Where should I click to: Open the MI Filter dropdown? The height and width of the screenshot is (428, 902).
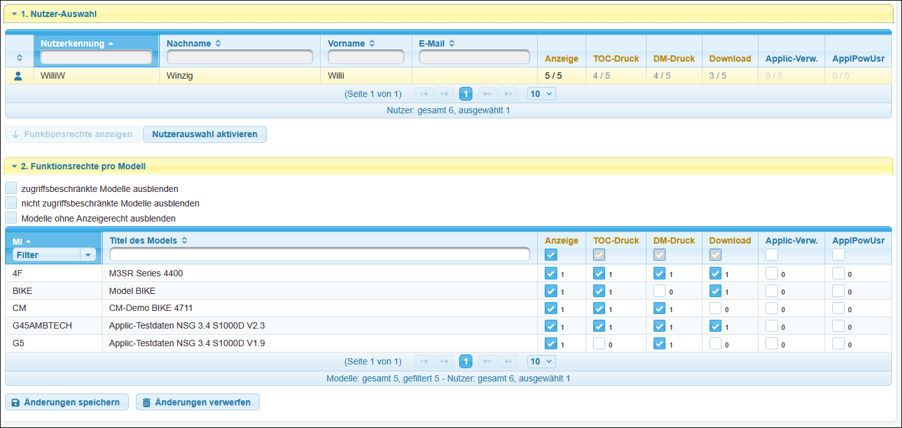(x=88, y=255)
